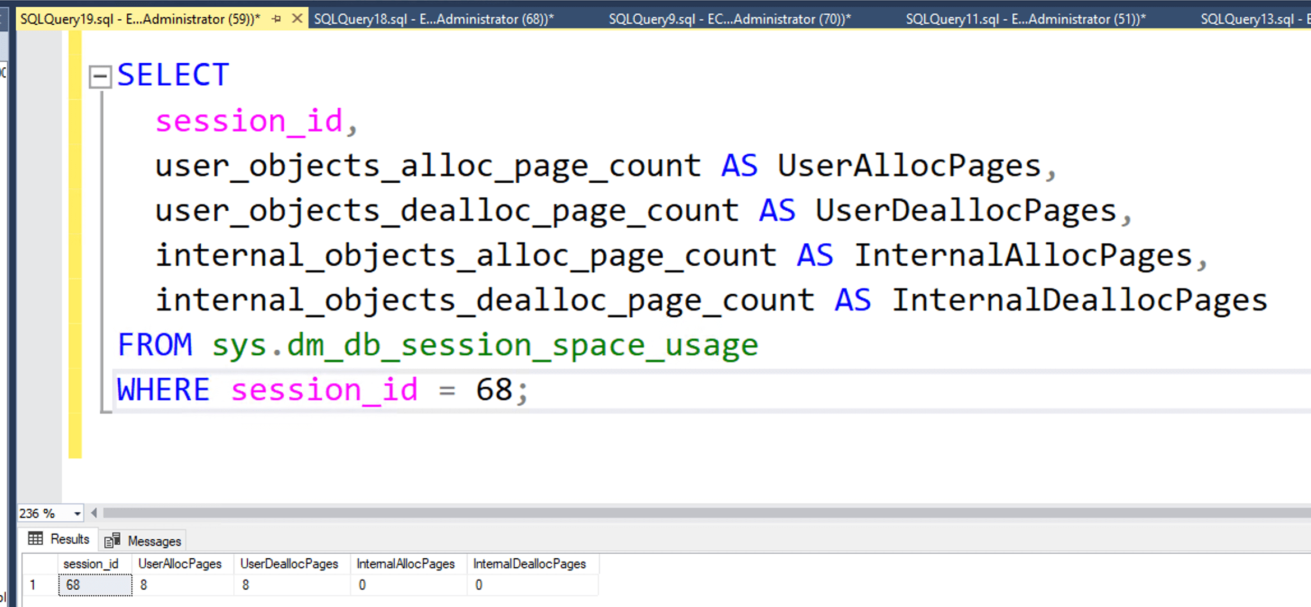Image resolution: width=1311 pixels, height=607 pixels.
Task: Select the session_id column header
Action: tap(91, 564)
